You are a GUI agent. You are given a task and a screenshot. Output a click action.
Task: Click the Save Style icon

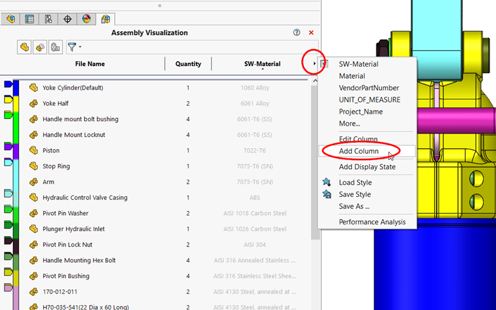[326, 194]
